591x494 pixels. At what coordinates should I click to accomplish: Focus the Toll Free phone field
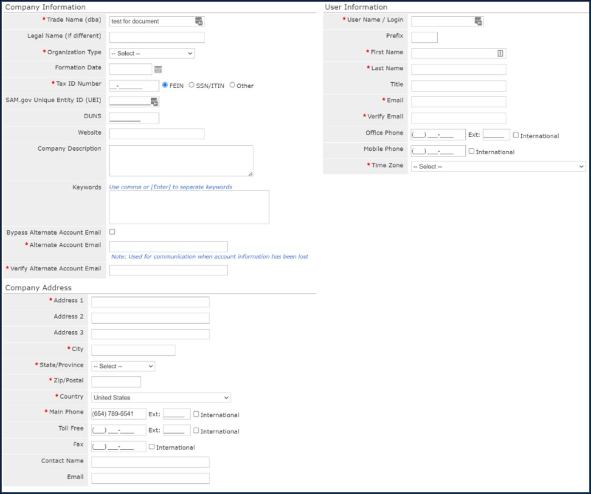pyautogui.click(x=119, y=430)
